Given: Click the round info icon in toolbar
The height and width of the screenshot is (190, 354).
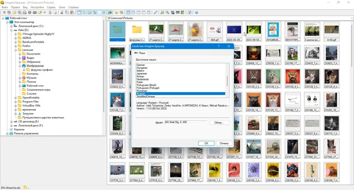Looking at the screenshot, I should (30, 12).
